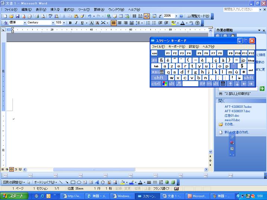Toggle center alignment
This screenshot has width=267, height=200.
click(120, 23)
